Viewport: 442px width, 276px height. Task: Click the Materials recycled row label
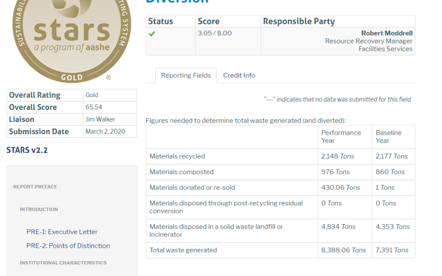click(x=177, y=156)
